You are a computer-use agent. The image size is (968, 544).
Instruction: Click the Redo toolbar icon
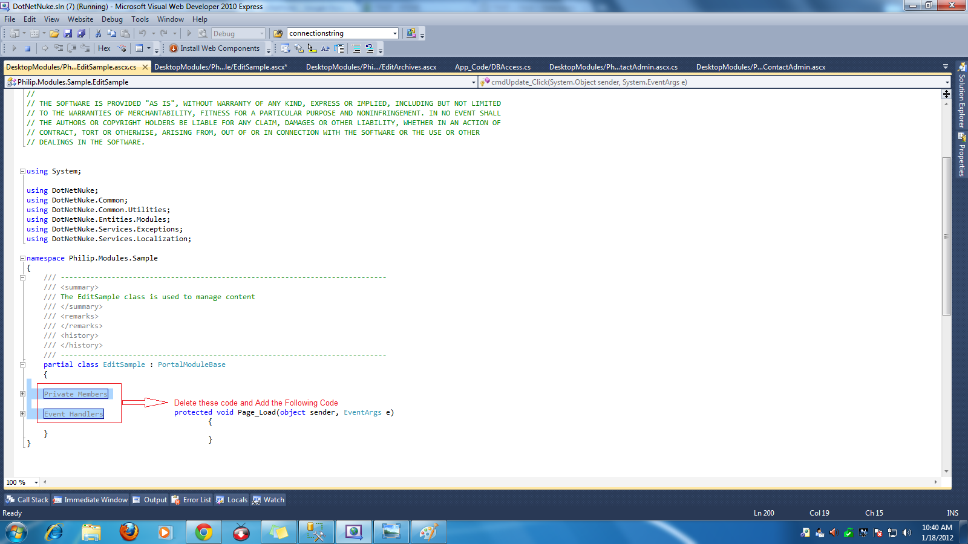click(163, 33)
